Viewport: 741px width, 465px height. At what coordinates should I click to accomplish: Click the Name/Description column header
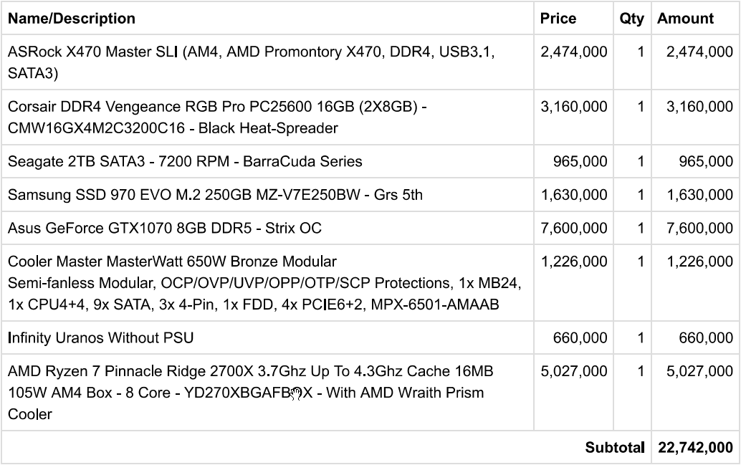point(72,19)
